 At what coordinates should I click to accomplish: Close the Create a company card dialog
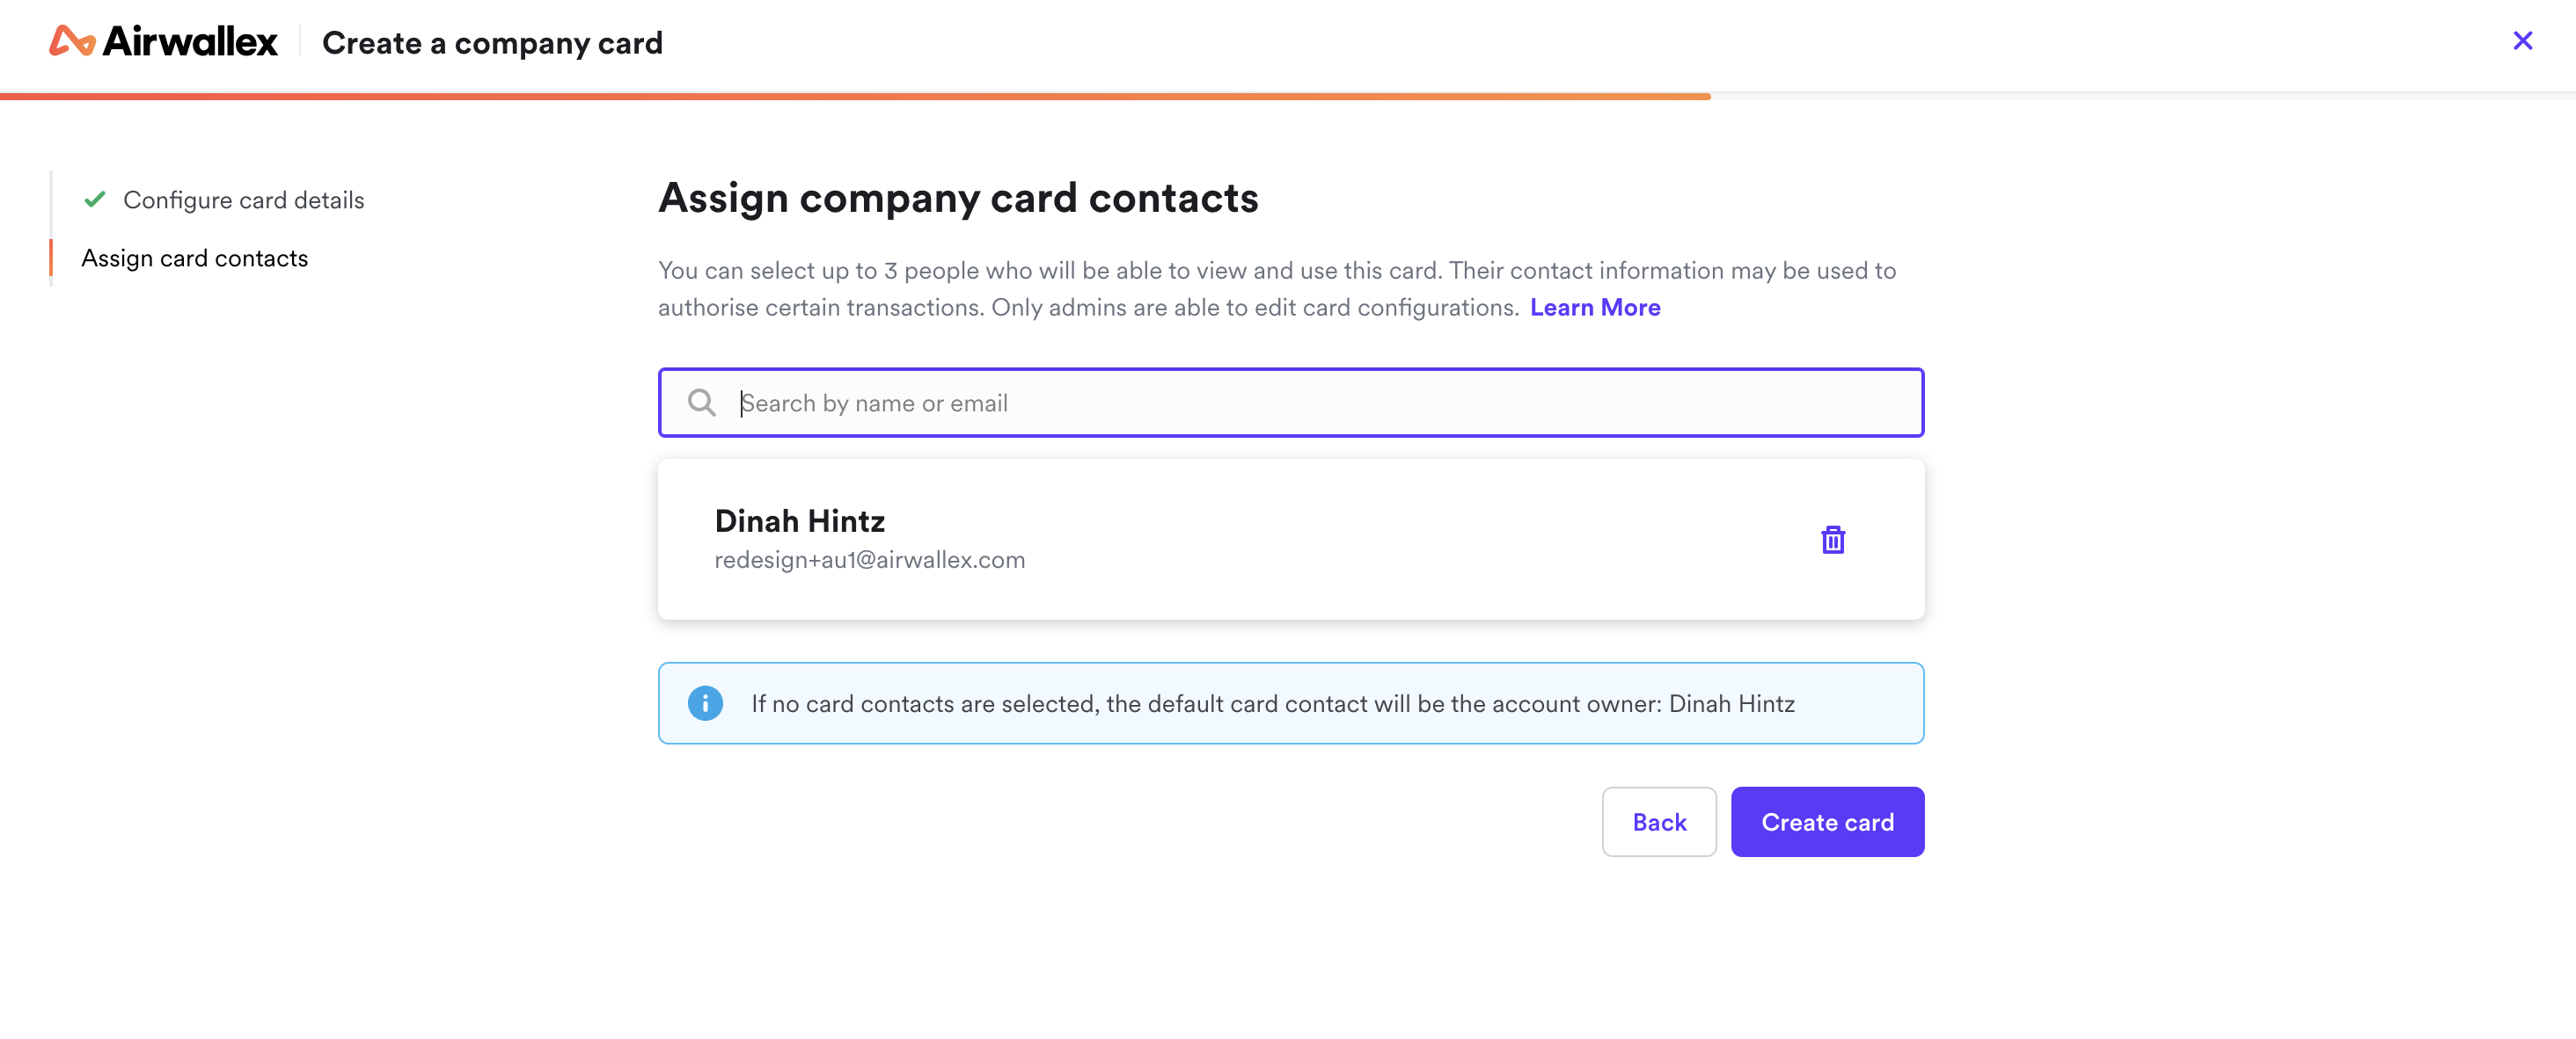tap(2522, 40)
